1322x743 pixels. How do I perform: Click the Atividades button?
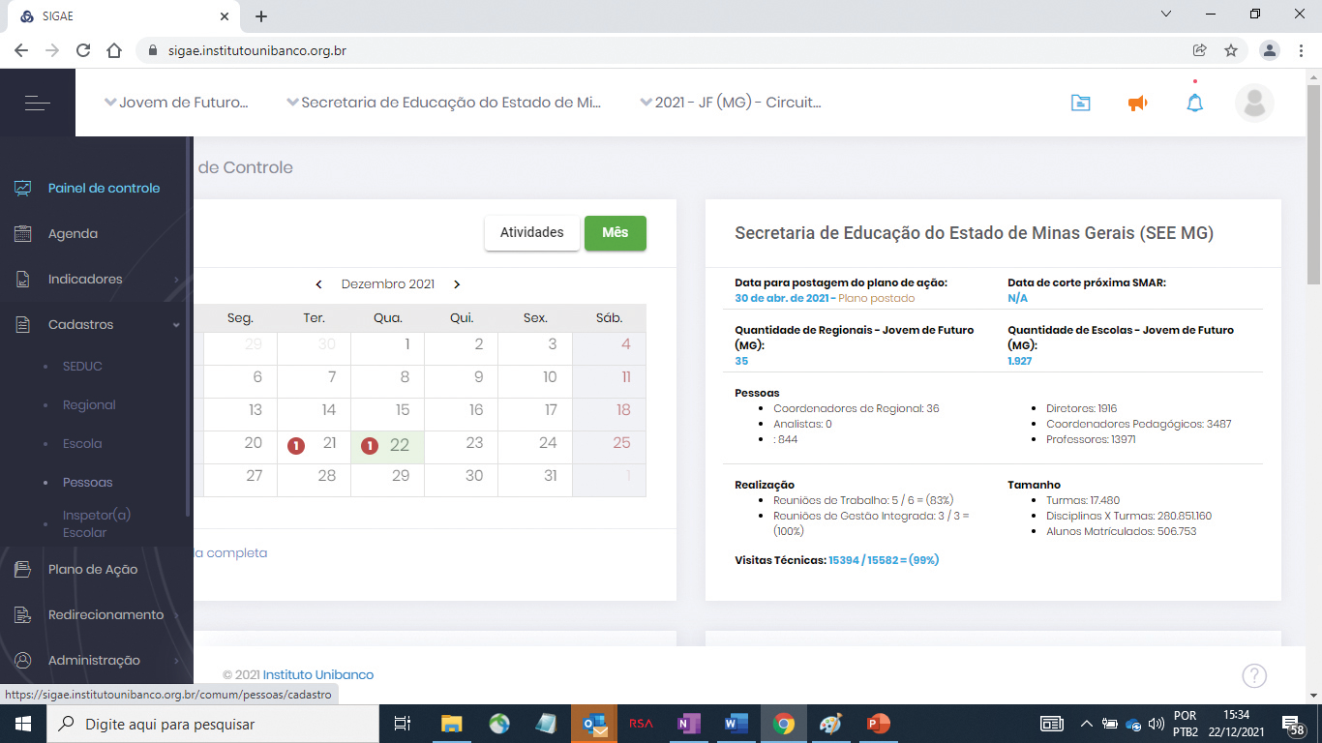tap(532, 233)
